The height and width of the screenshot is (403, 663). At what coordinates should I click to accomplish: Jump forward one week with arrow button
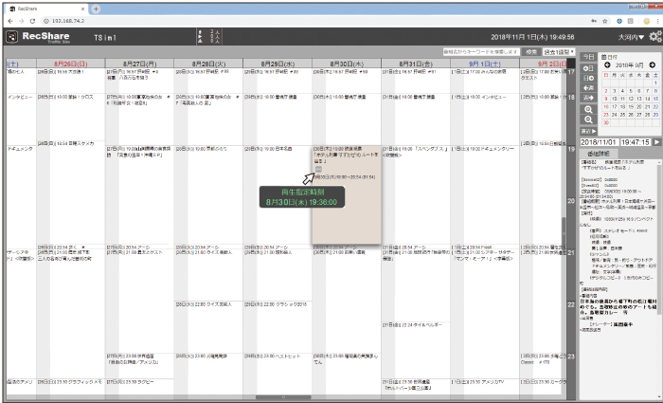tap(588, 98)
